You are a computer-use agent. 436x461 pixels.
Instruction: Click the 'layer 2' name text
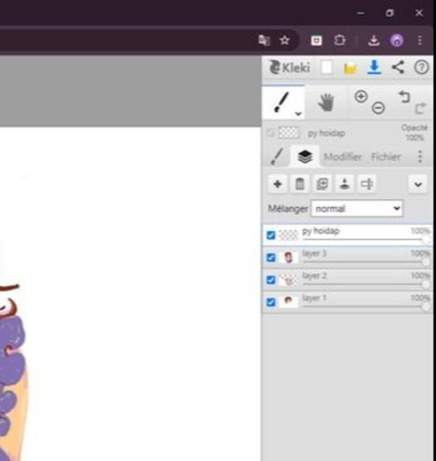[314, 276]
